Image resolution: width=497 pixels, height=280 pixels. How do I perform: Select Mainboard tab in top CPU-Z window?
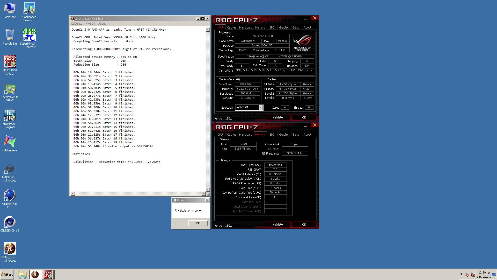(x=246, y=27)
